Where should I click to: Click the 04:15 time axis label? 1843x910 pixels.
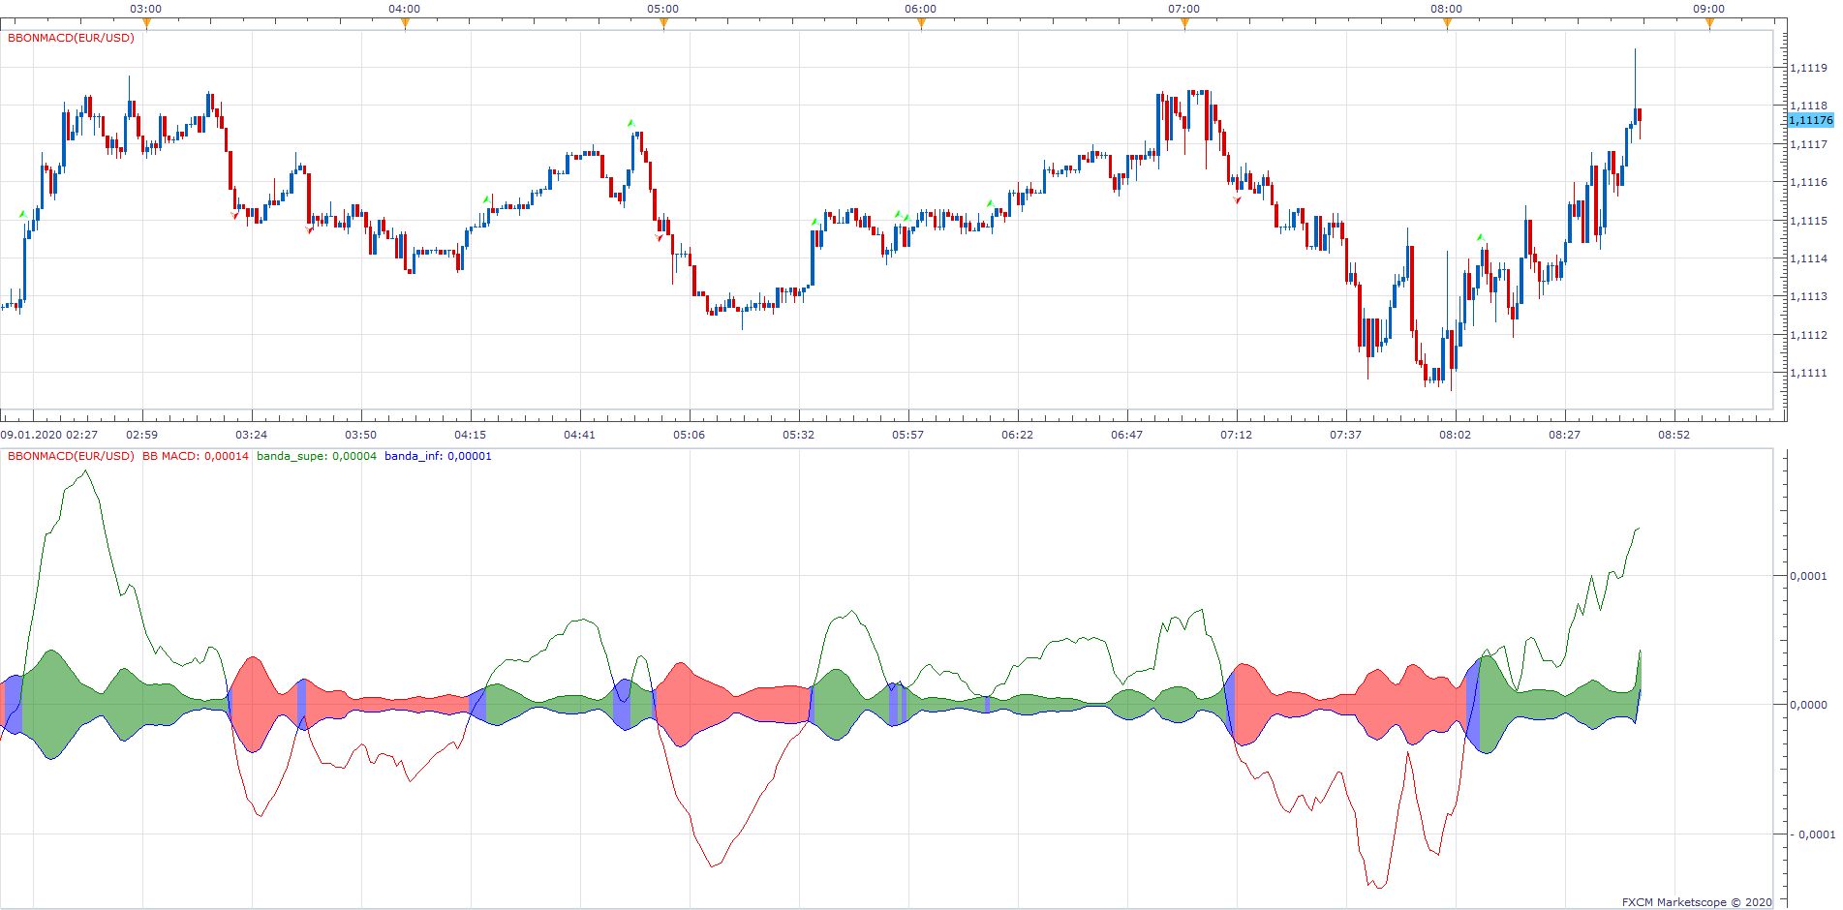click(471, 435)
